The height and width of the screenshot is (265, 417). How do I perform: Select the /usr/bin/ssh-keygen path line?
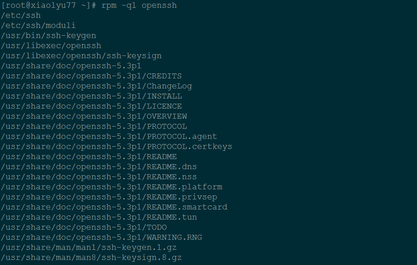pos(49,36)
